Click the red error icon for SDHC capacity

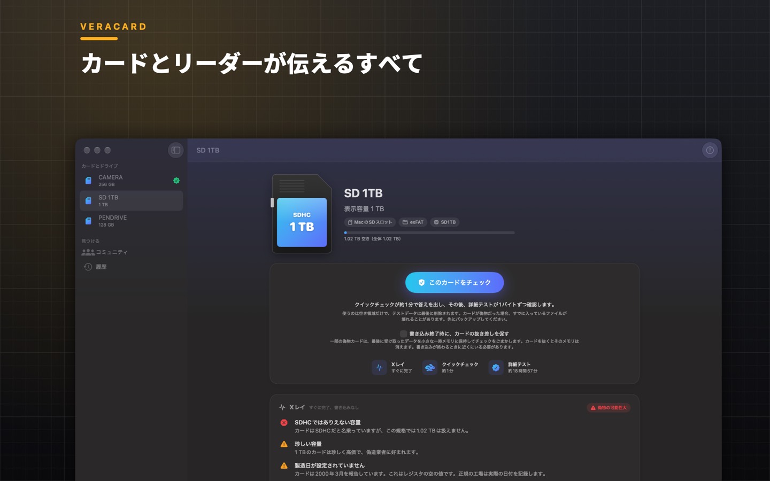click(284, 423)
